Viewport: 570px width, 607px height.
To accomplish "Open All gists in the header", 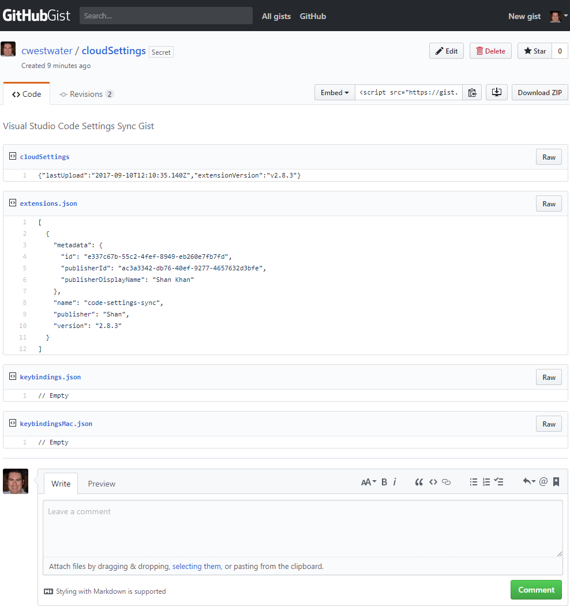I will pos(276,16).
